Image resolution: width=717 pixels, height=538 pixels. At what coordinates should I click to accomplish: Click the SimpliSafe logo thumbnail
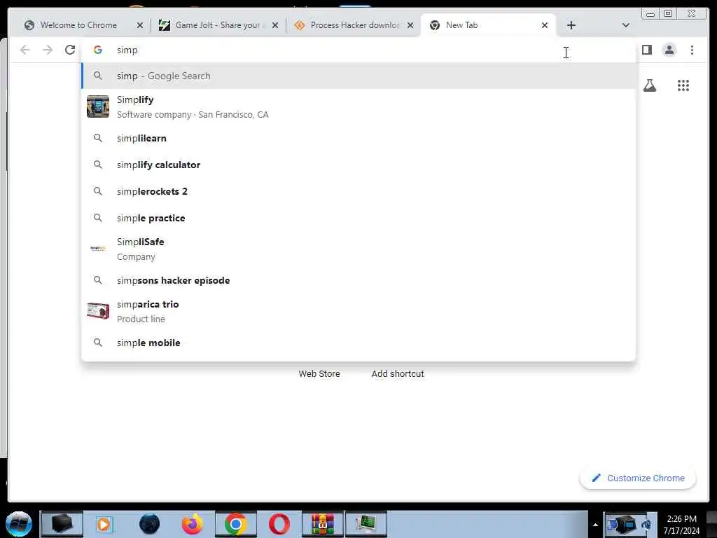(x=98, y=249)
